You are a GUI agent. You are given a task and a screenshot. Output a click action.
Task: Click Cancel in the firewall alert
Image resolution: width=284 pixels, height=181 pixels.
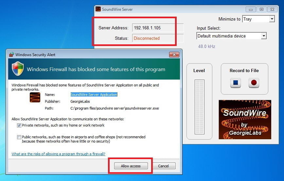[163, 166]
